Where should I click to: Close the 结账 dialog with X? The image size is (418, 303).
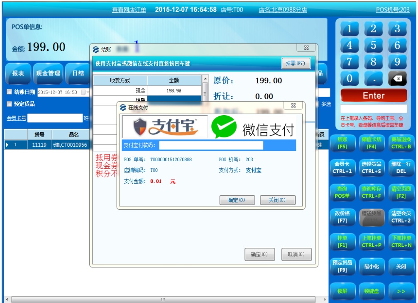click(306, 48)
